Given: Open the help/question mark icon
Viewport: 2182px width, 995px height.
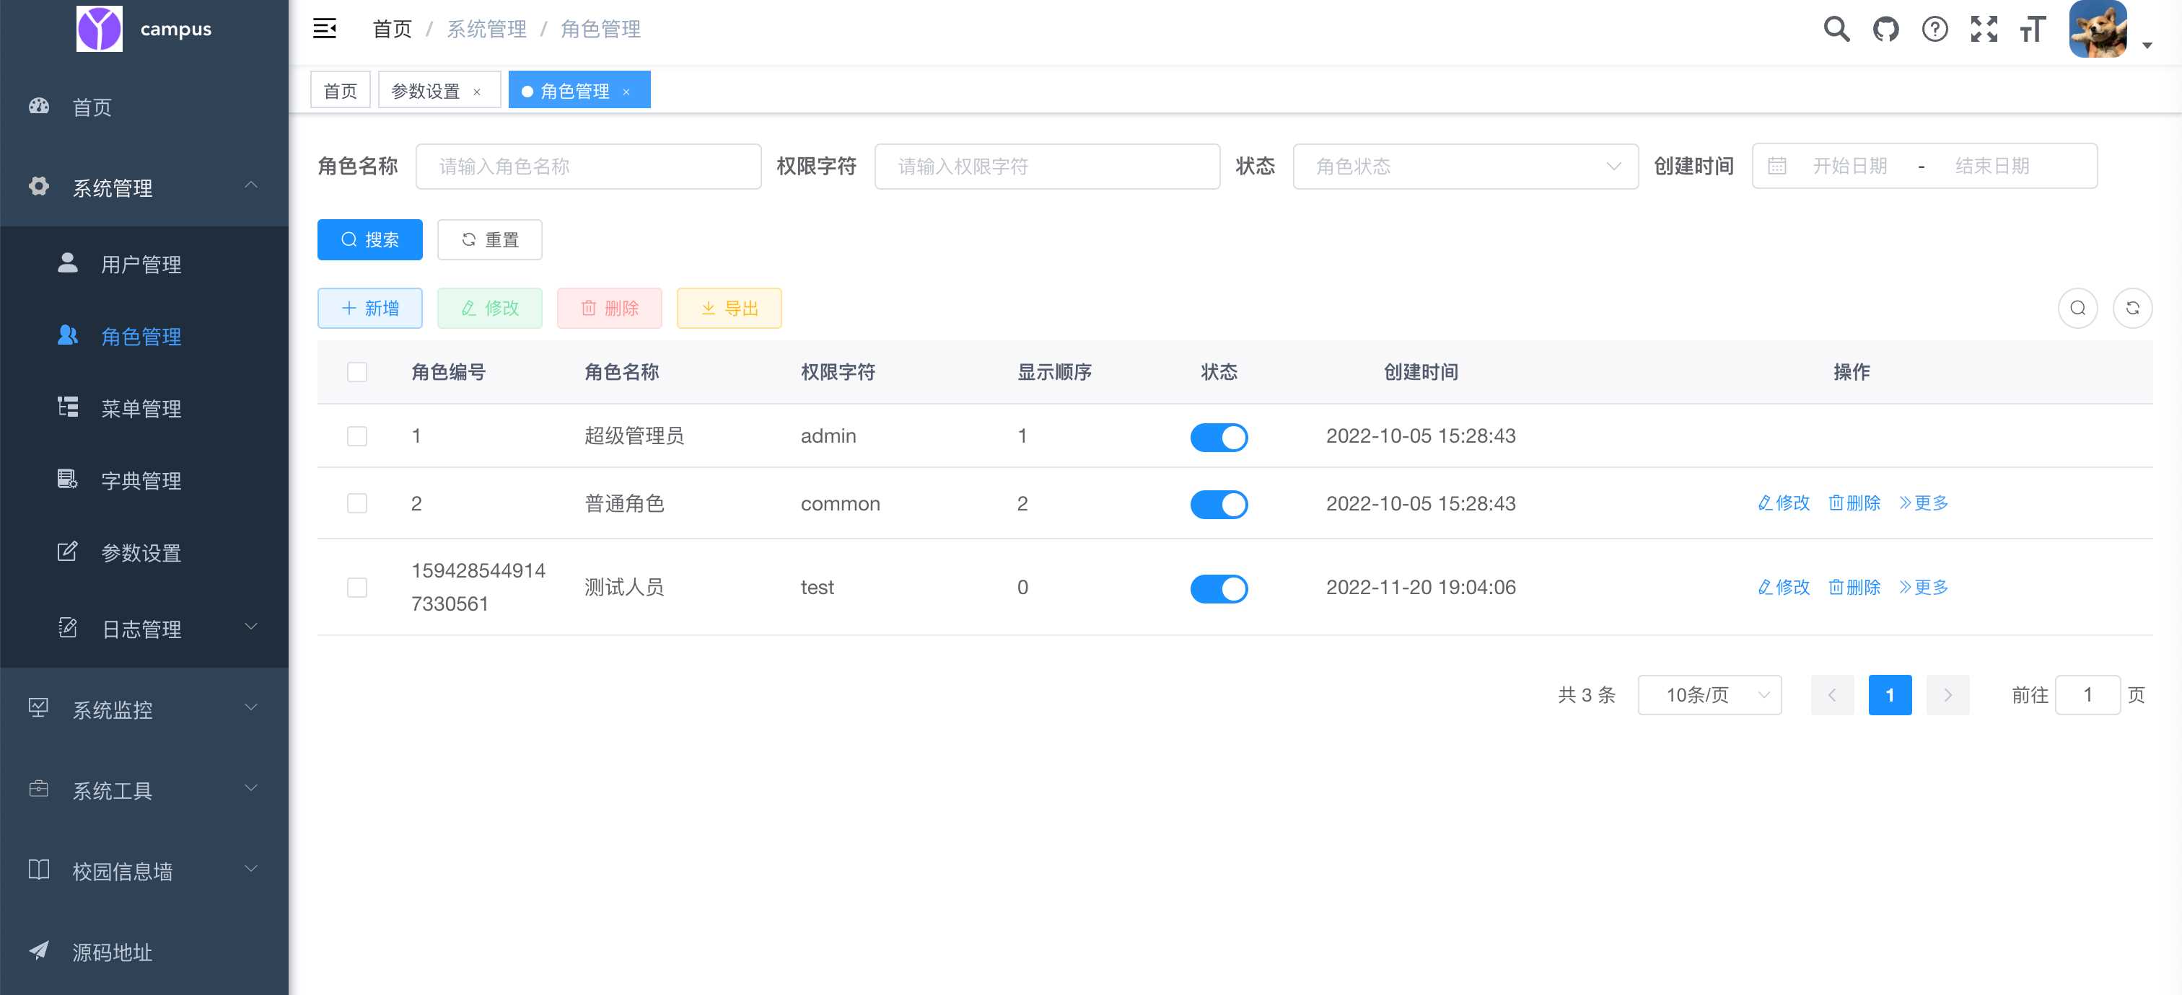Looking at the screenshot, I should click(x=1935, y=28).
